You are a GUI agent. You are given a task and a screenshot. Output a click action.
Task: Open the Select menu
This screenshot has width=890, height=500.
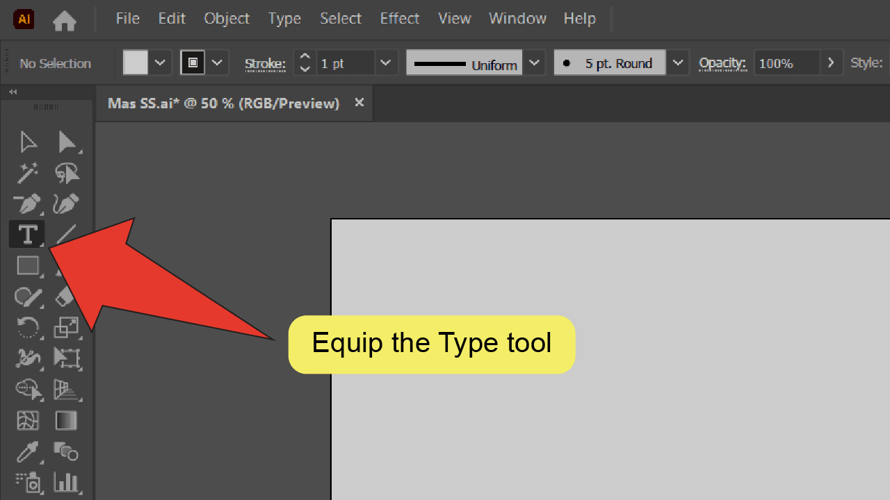pyautogui.click(x=341, y=19)
